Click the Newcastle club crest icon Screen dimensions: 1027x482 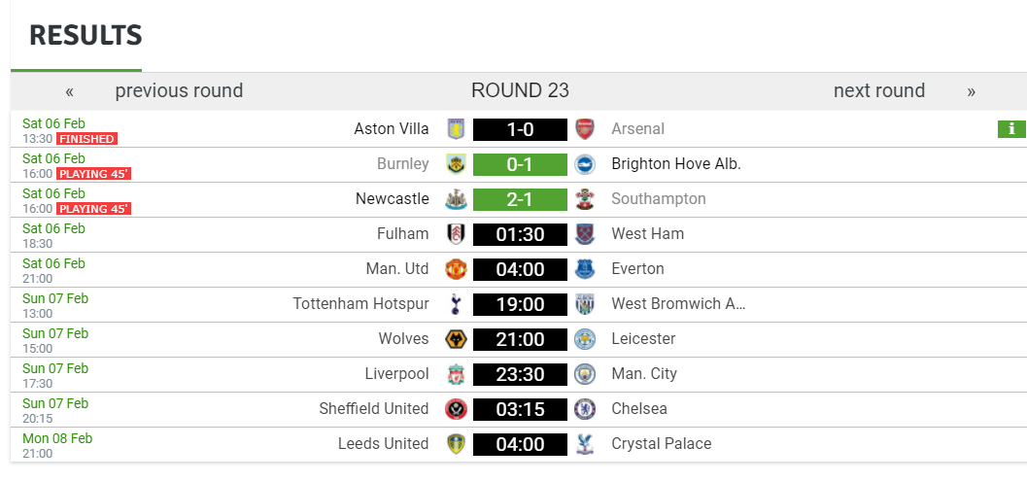click(x=456, y=199)
